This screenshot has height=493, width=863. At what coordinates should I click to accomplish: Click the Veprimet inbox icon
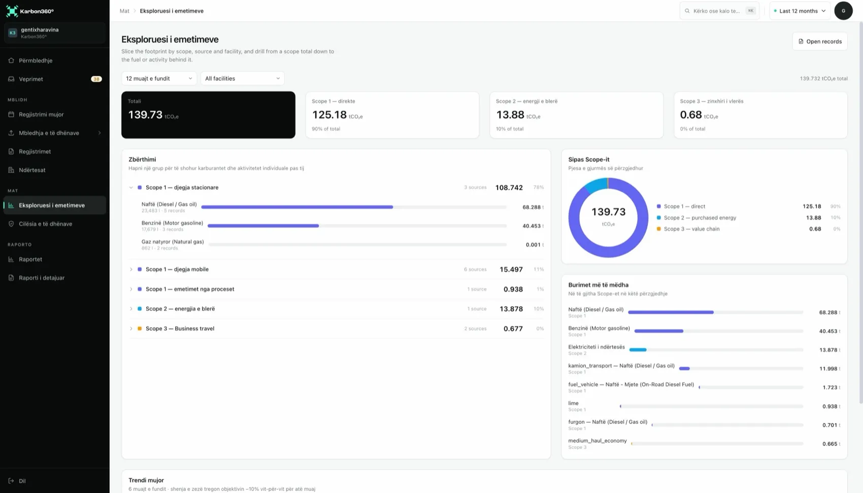pyautogui.click(x=11, y=79)
